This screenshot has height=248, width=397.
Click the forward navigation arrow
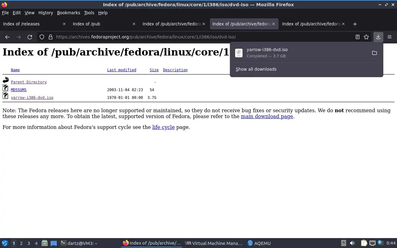(x=19, y=37)
